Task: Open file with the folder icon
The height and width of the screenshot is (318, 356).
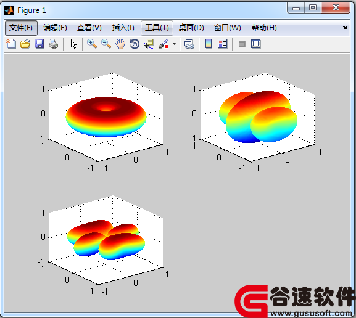Action: [x=25, y=44]
